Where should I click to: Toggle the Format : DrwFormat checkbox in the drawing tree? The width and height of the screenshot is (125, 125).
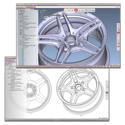click(8, 67)
